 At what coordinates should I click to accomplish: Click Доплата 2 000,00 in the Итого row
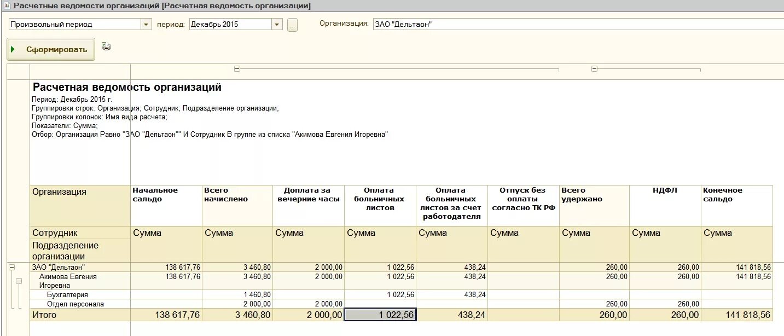[x=309, y=315]
